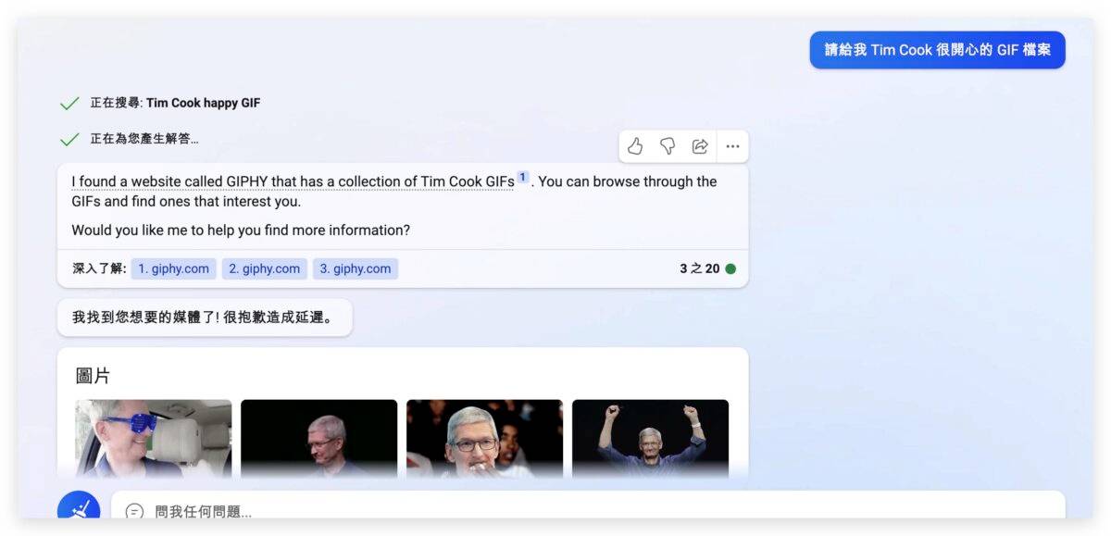Click underlined GIPHY Tim Cook GIFs sentence
This screenshot has height=536, width=1111.
tap(293, 181)
